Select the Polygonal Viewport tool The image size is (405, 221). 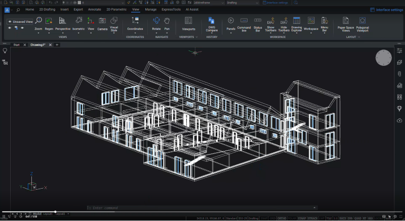[362, 20]
